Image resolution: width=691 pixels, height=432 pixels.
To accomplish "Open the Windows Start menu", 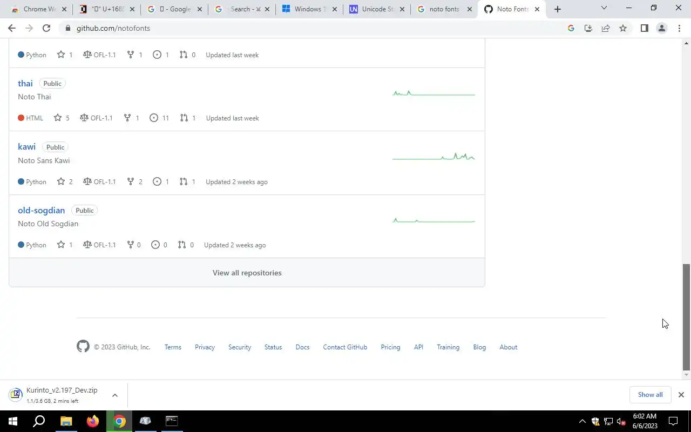I will click(12, 421).
